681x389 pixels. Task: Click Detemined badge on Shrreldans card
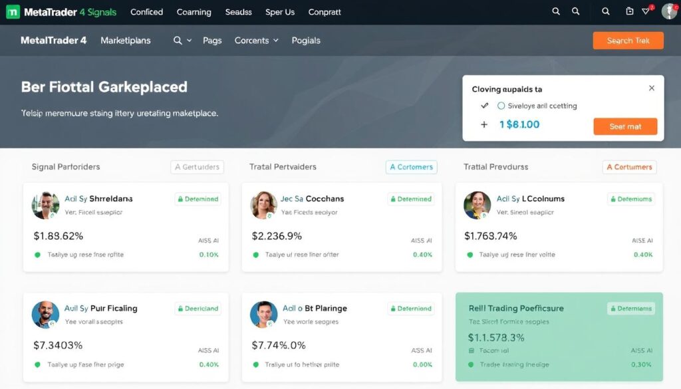tap(198, 199)
